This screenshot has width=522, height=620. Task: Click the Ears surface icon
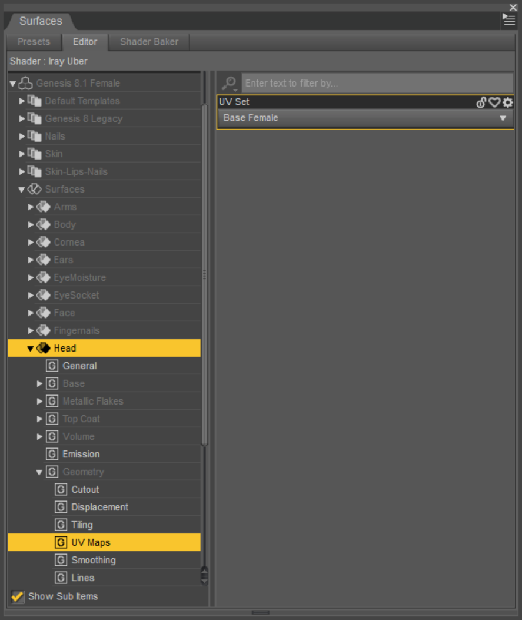click(44, 260)
